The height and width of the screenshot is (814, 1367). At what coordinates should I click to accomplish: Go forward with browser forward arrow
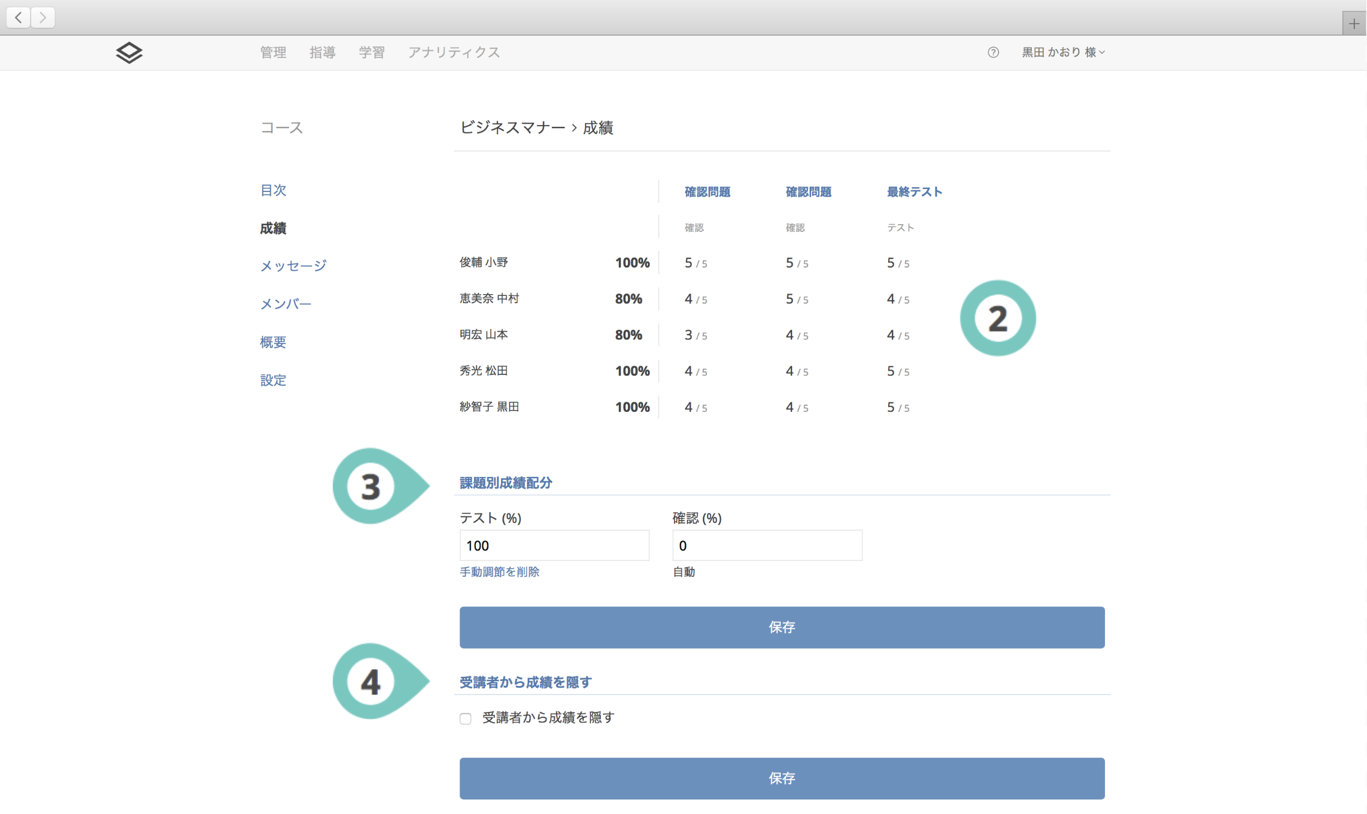pos(43,18)
